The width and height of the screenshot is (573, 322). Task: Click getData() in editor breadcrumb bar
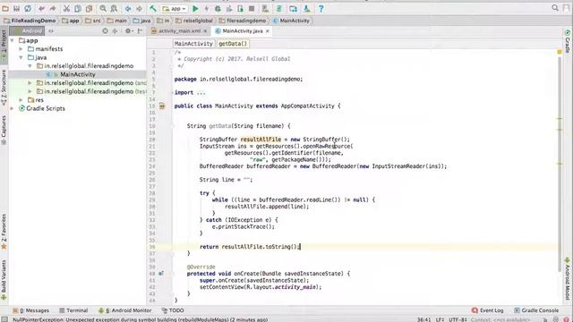[233, 44]
